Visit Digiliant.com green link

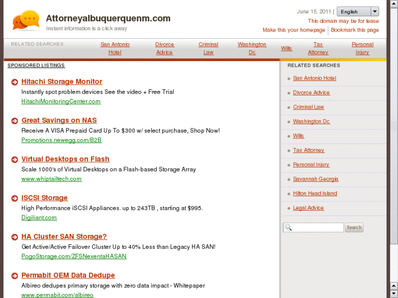(39, 218)
